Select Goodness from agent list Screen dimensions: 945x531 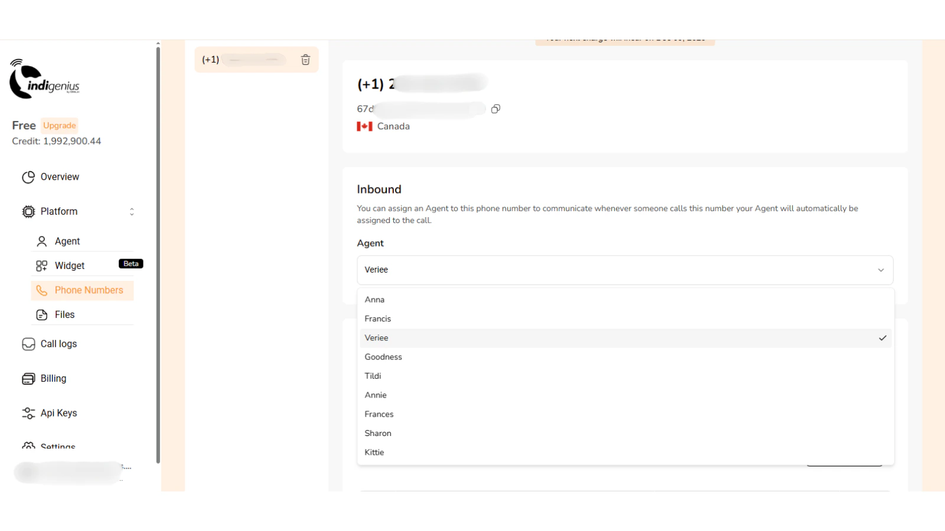click(x=625, y=357)
